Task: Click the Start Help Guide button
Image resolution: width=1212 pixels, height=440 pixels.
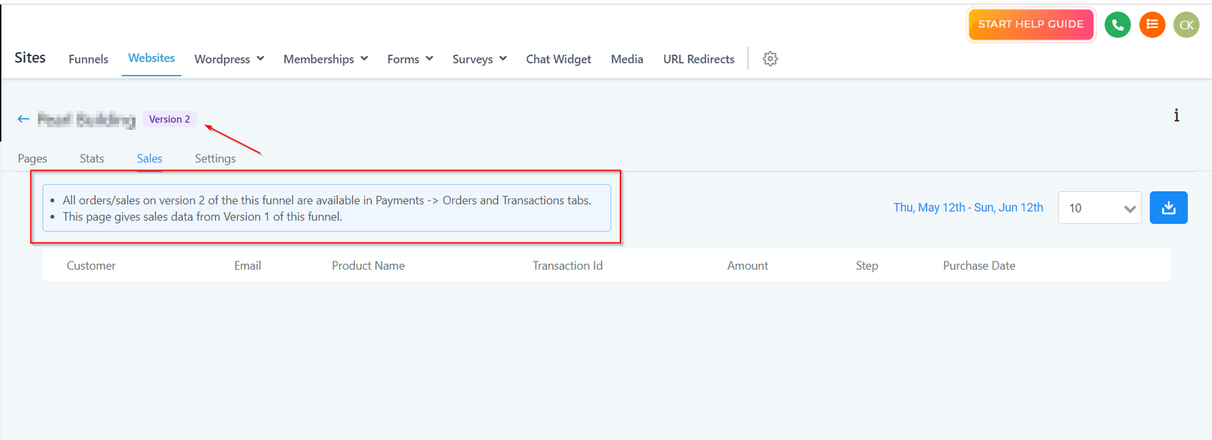Action: (x=1030, y=24)
